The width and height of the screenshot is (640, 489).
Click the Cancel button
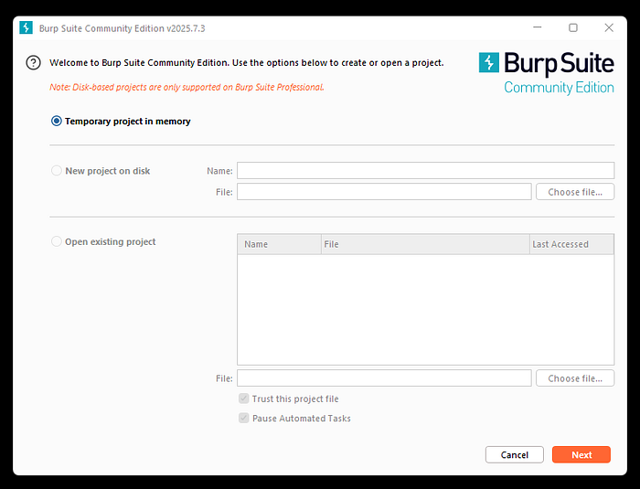pyautogui.click(x=514, y=454)
